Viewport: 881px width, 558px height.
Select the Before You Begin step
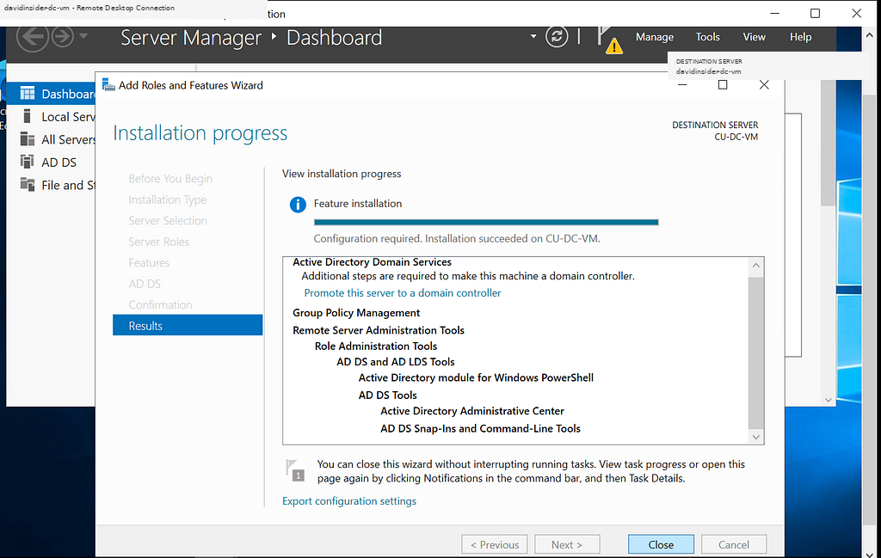170,179
